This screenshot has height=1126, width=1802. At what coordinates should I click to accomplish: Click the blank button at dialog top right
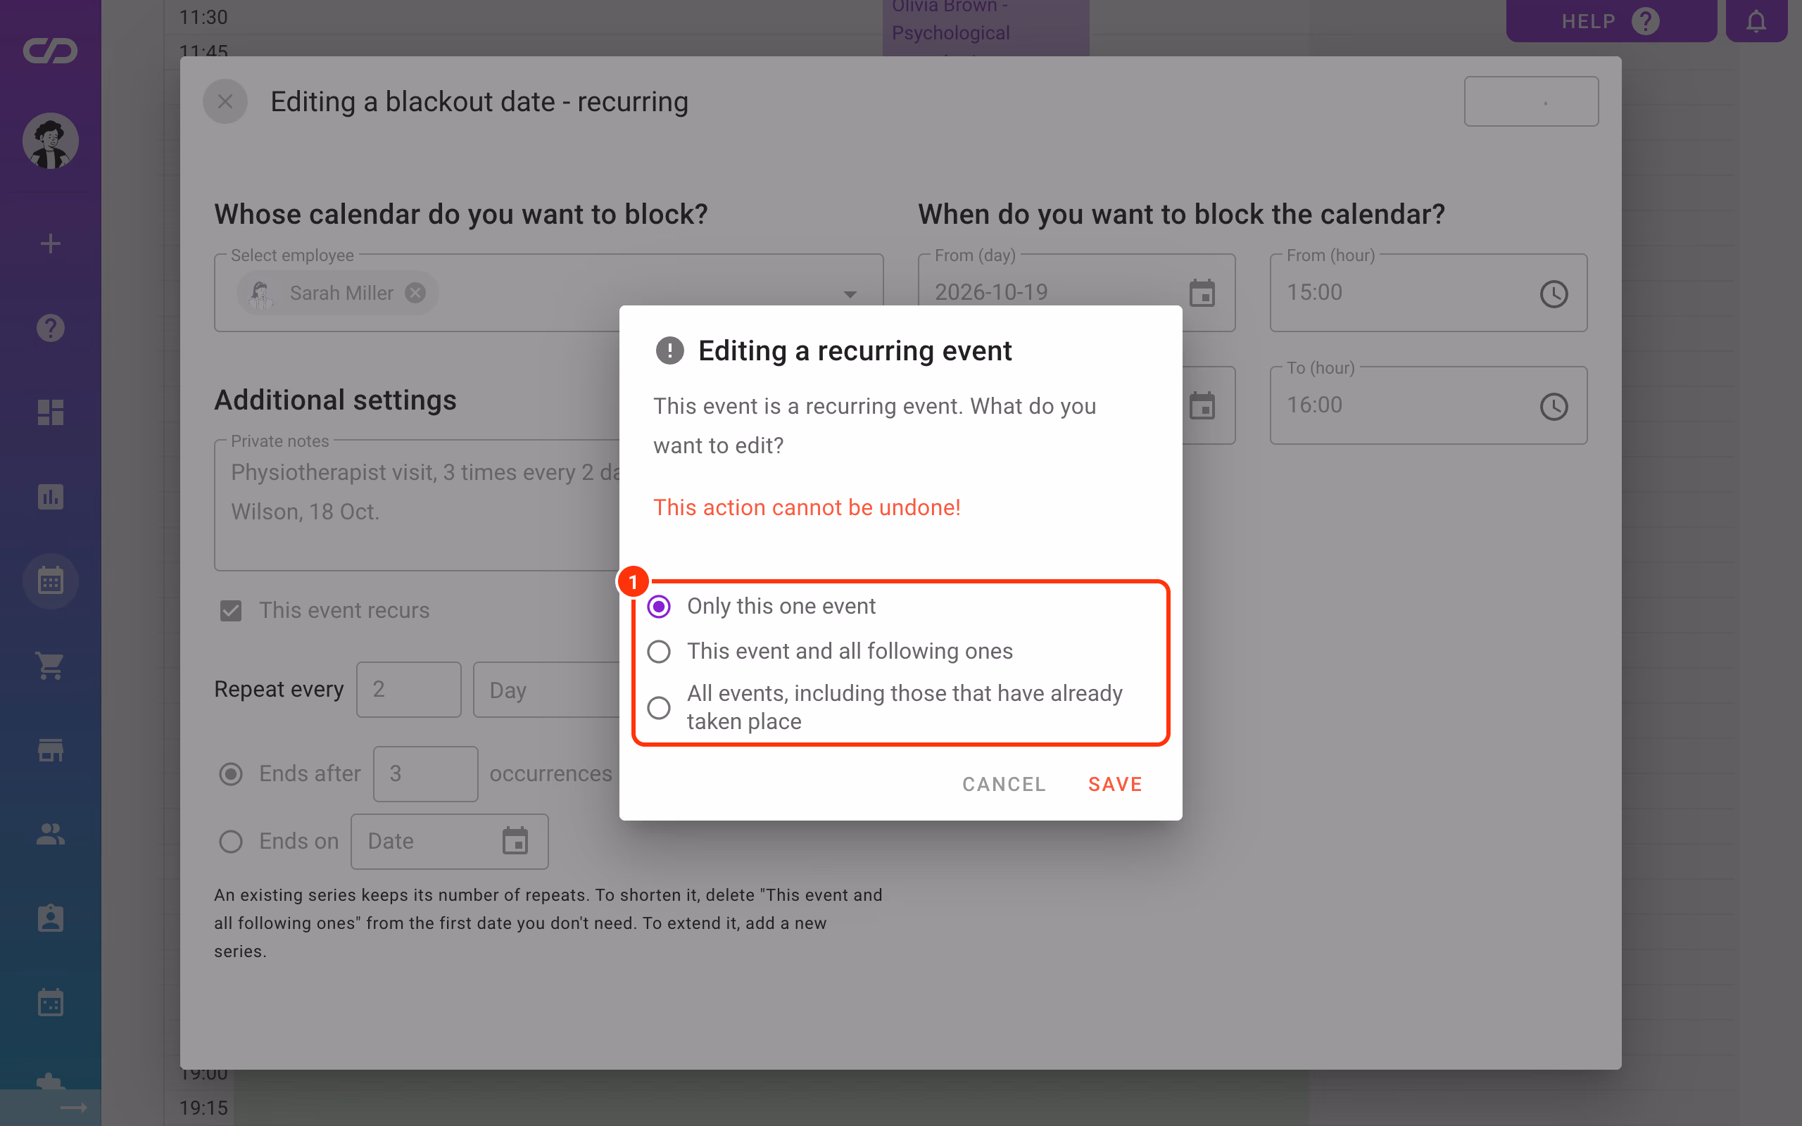coord(1531,101)
